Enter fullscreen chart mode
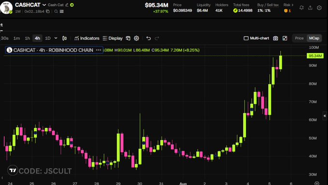328x185 pixels. pos(285,38)
